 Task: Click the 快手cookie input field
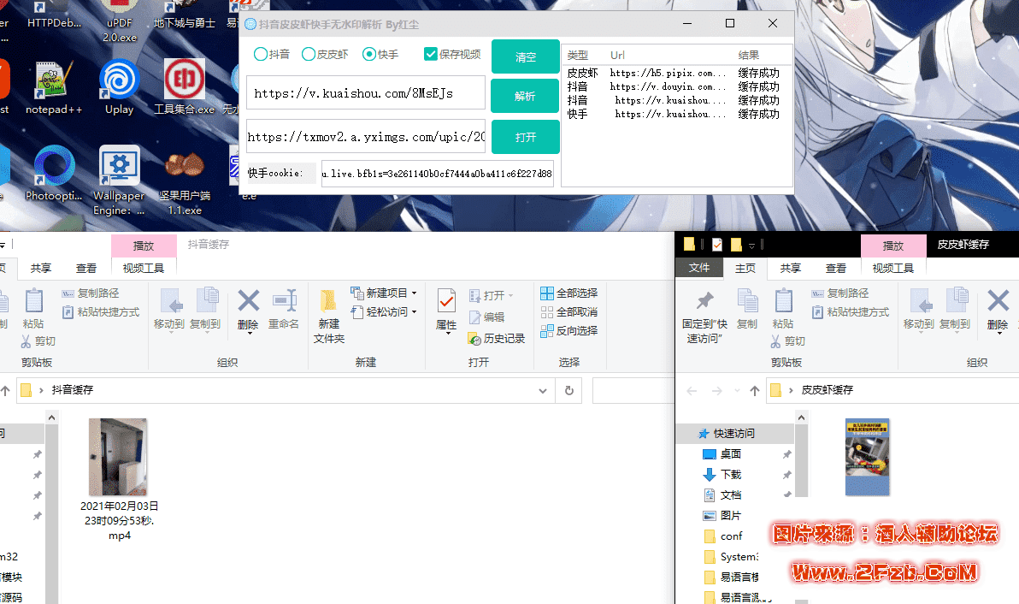438,174
